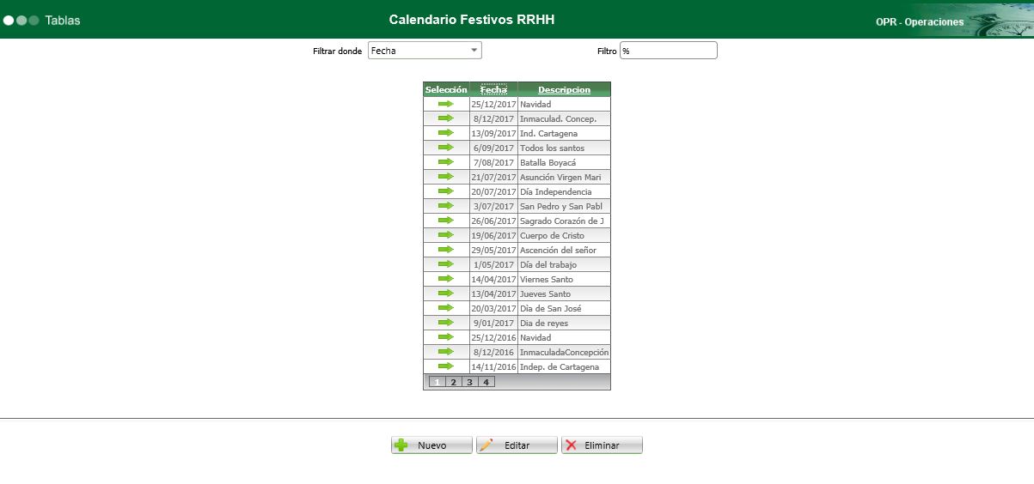The image size is (1034, 484).
Task: Select the InmaculadaConcepción row arrow
Action: 445,352
